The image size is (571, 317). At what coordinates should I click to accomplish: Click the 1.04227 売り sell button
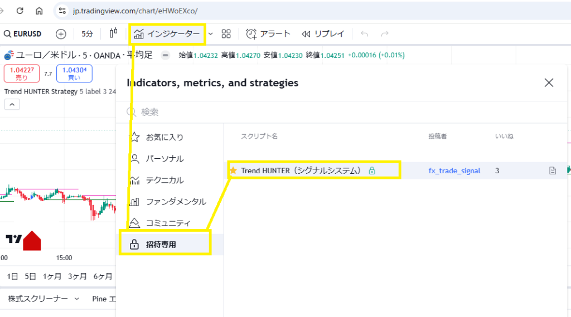pyautogui.click(x=22, y=74)
